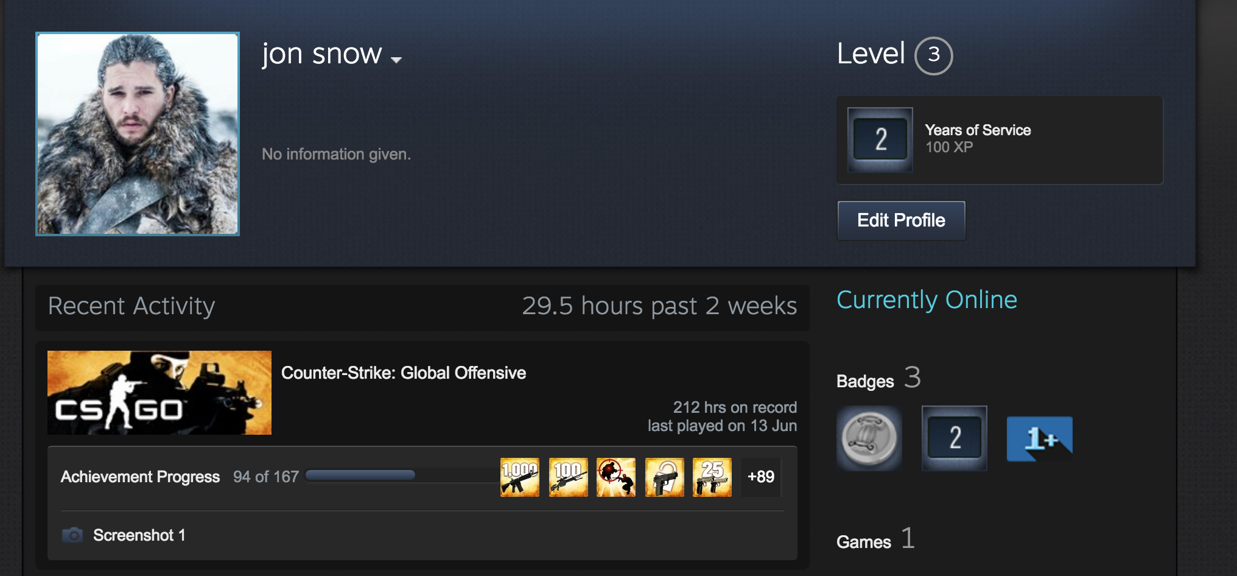Open the Badges section link

click(x=865, y=381)
